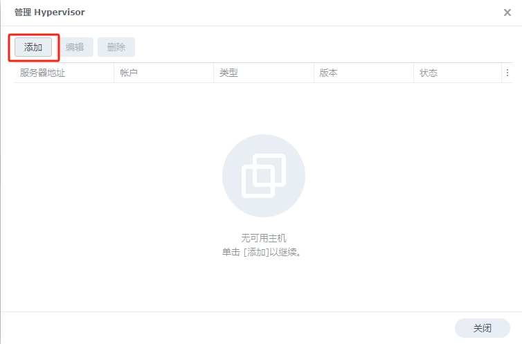Open the three-dot column options menu

coord(507,73)
